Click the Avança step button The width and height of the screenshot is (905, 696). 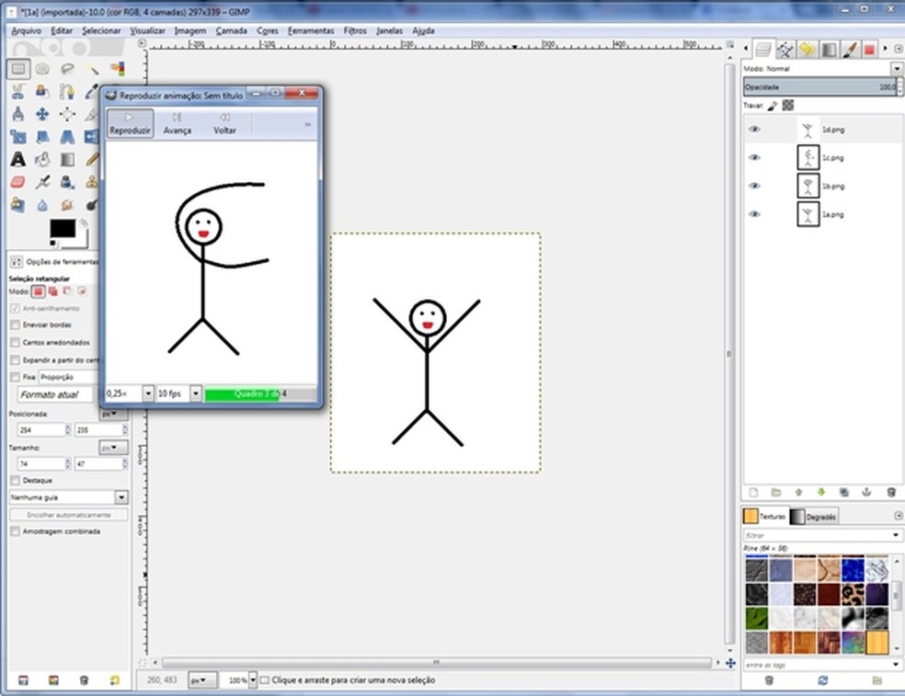pos(177,123)
